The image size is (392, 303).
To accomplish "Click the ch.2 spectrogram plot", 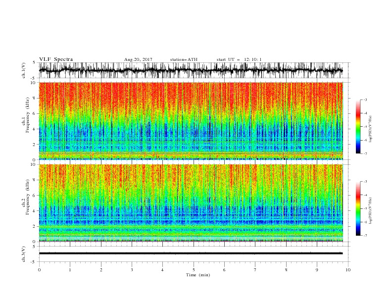I will coord(191,203).
